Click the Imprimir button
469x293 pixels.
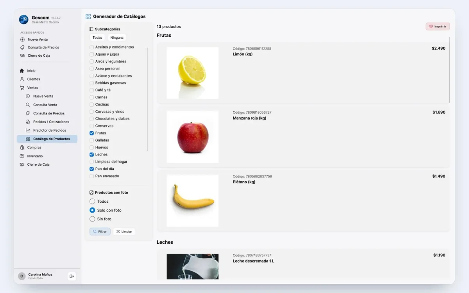point(438,27)
